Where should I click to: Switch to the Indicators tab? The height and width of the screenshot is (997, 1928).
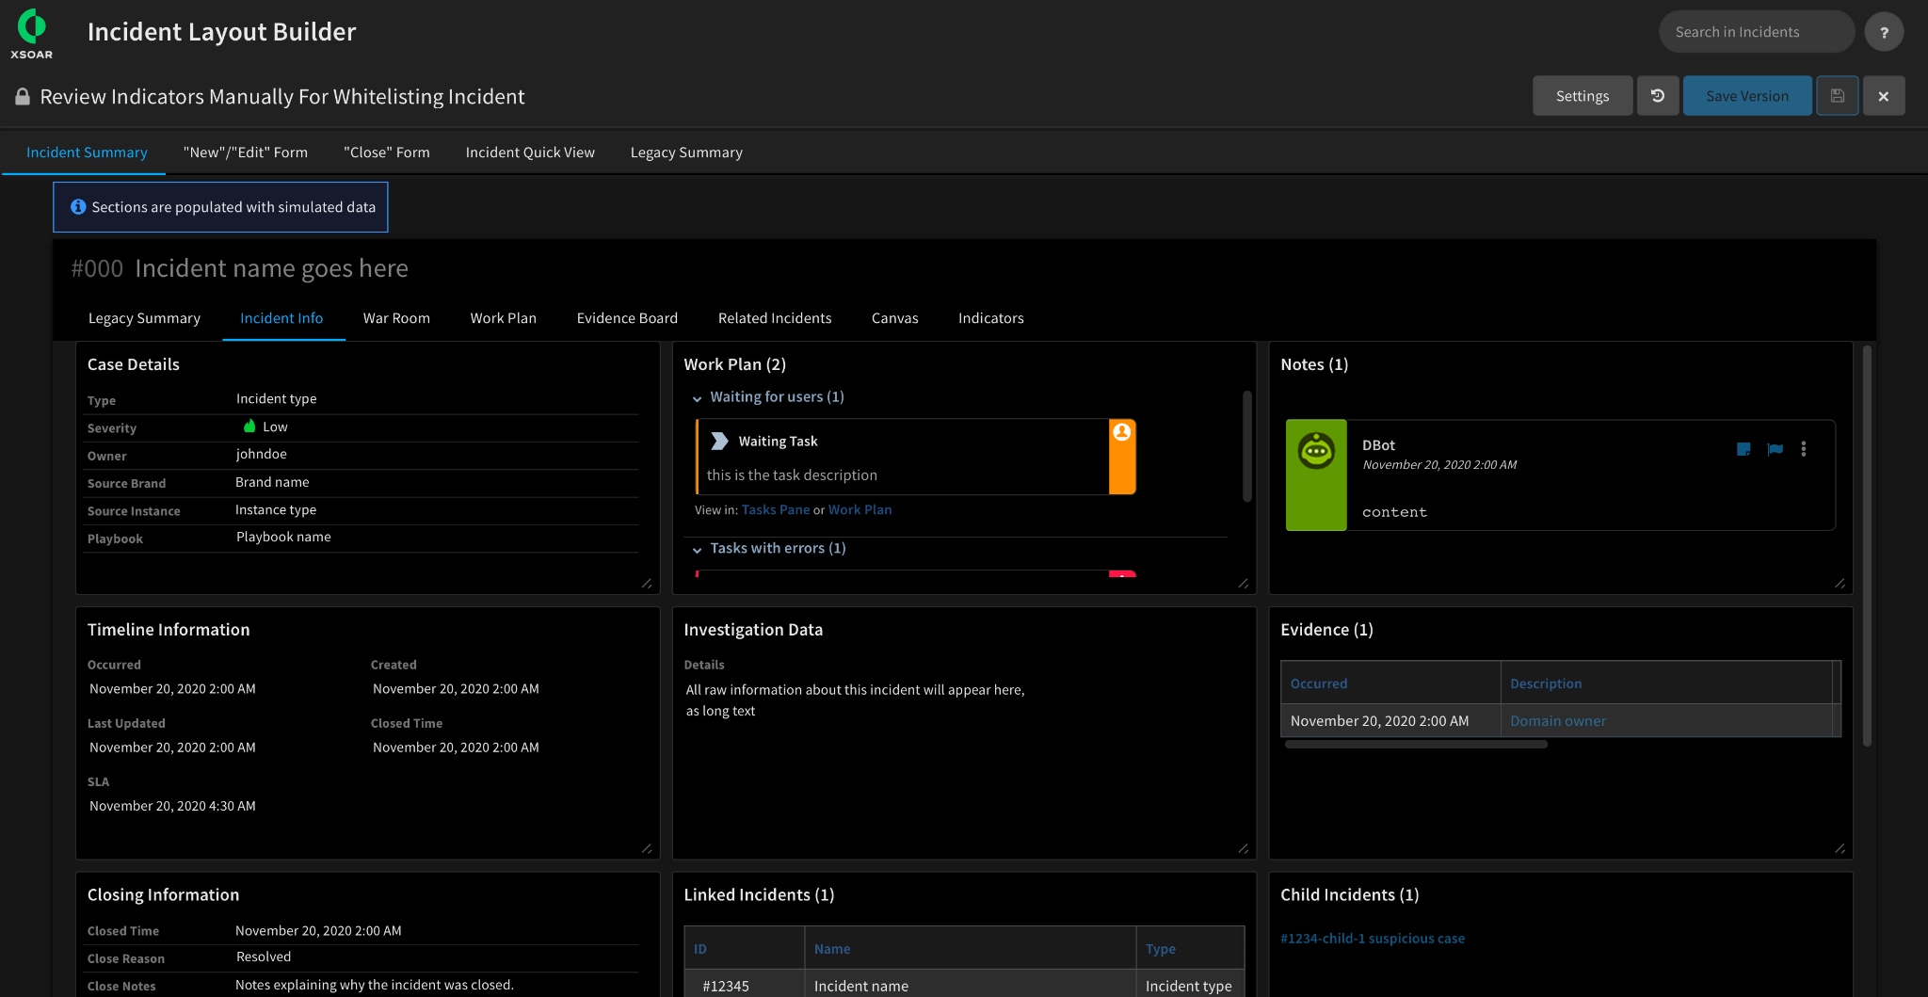pyautogui.click(x=991, y=318)
